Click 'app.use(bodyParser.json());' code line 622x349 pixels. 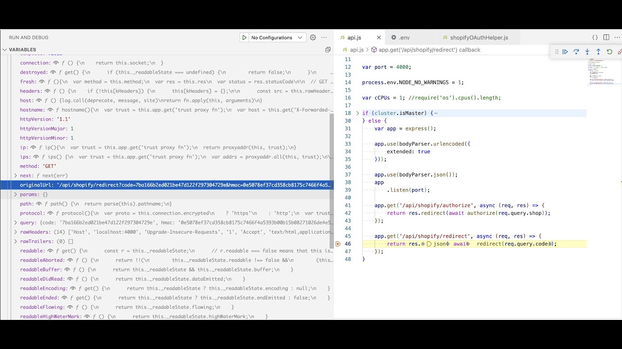tap(416, 174)
